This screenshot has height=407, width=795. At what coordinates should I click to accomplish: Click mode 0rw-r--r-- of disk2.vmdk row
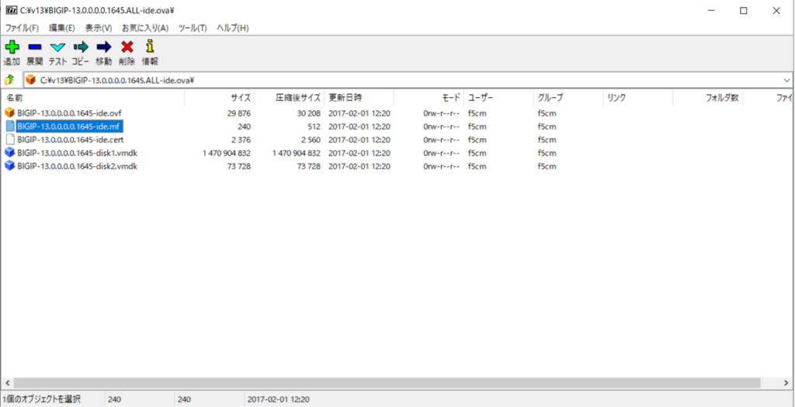tap(442, 166)
